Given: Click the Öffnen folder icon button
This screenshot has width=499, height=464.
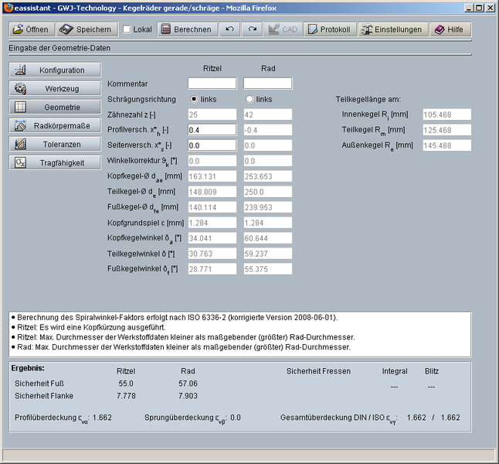Looking at the screenshot, I should click(x=32, y=29).
